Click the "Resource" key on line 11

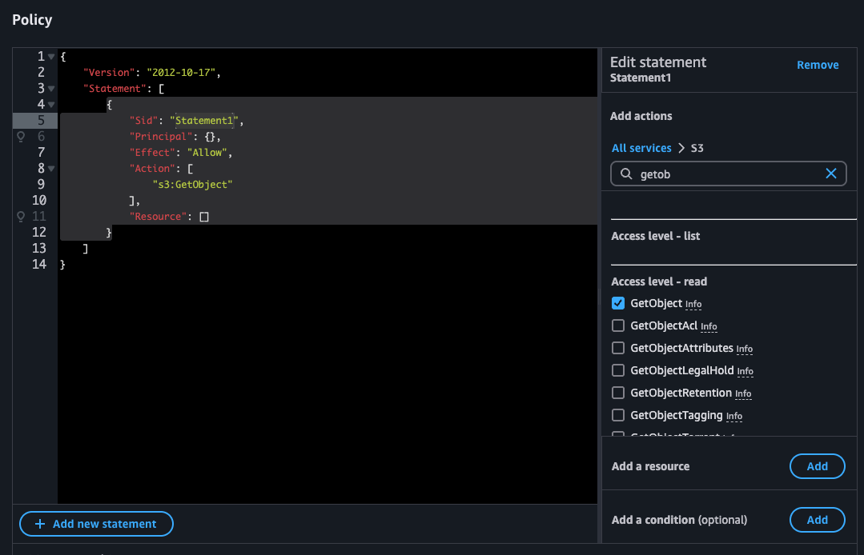[158, 216]
